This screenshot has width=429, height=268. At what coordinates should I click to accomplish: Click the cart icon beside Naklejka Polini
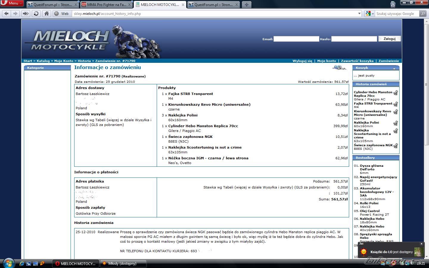click(x=396, y=123)
